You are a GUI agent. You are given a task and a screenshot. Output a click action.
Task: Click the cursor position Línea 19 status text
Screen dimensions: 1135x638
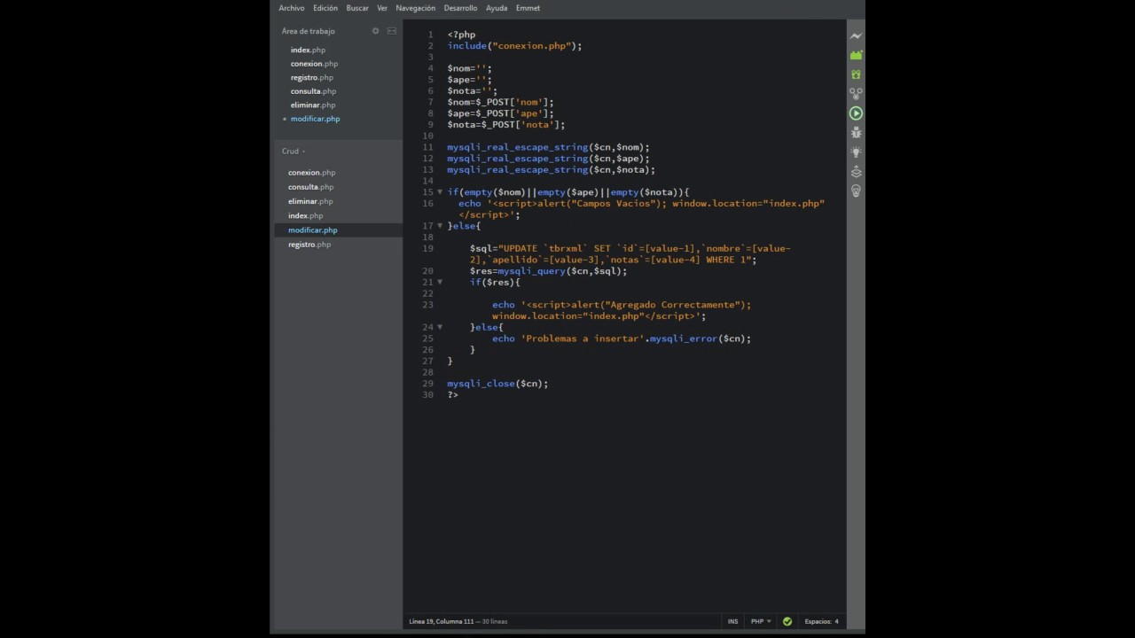(x=442, y=621)
